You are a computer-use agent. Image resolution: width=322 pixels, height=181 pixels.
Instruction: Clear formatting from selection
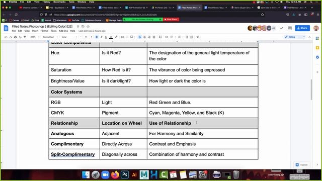198,37
